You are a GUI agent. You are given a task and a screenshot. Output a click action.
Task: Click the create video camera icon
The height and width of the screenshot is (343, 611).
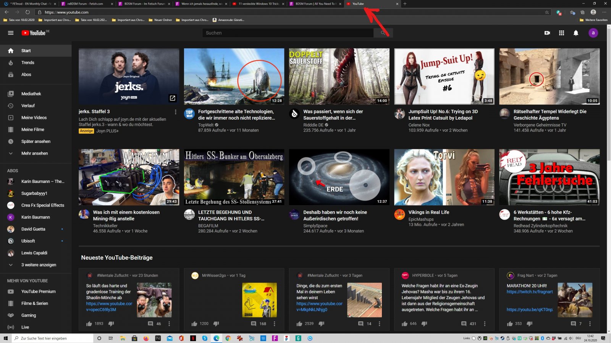click(547, 33)
